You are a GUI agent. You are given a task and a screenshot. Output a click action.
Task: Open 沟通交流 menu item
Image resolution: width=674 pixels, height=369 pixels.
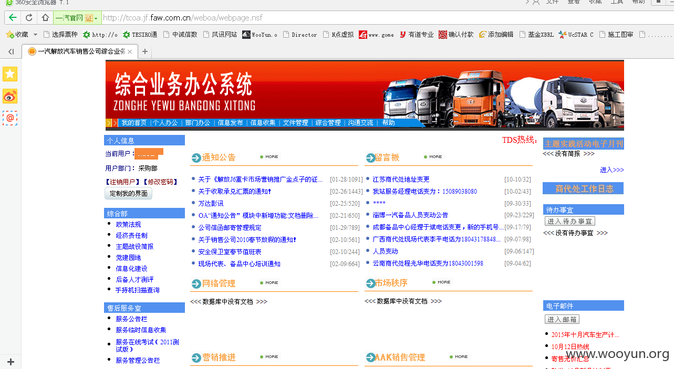pyautogui.click(x=360, y=123)
